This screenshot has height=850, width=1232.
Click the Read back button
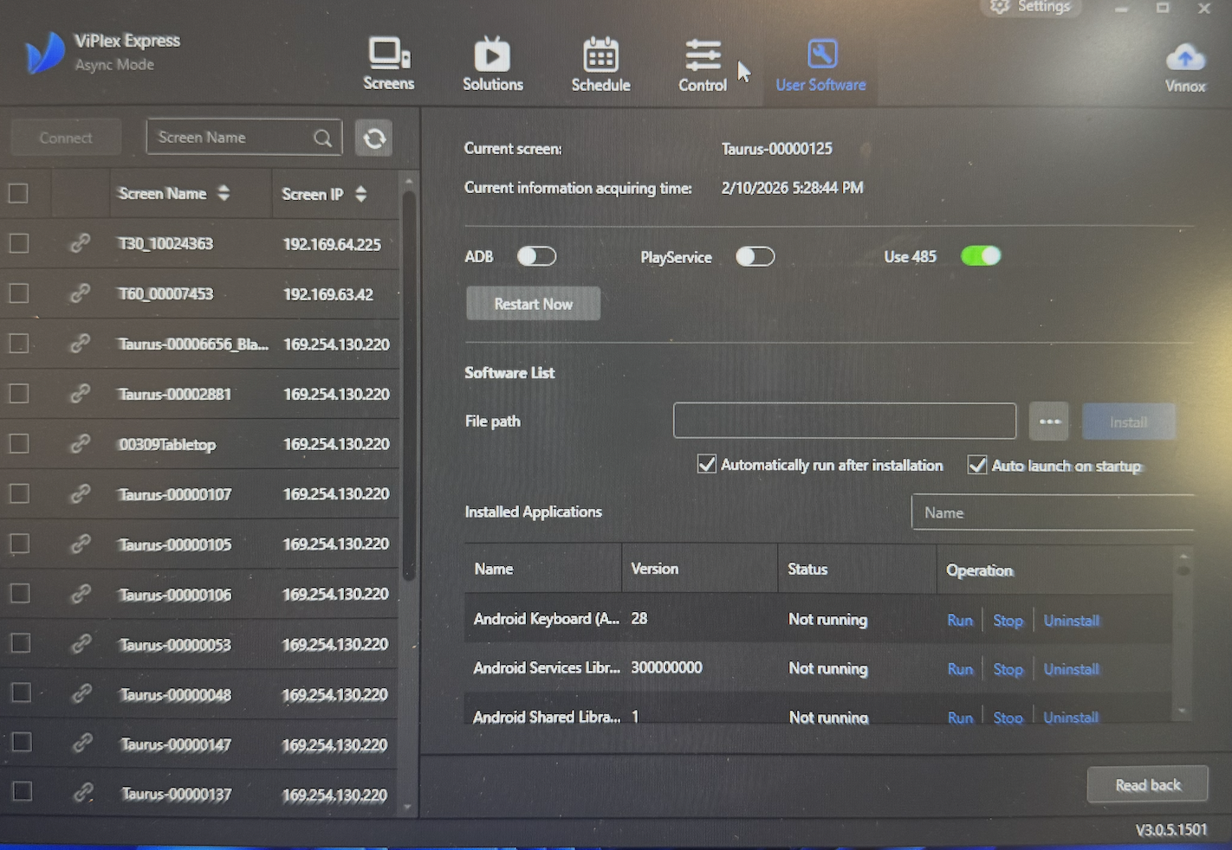[1148, 785]
